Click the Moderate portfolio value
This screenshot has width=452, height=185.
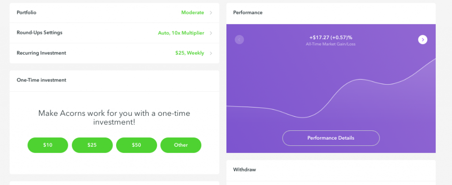point(192,13)
